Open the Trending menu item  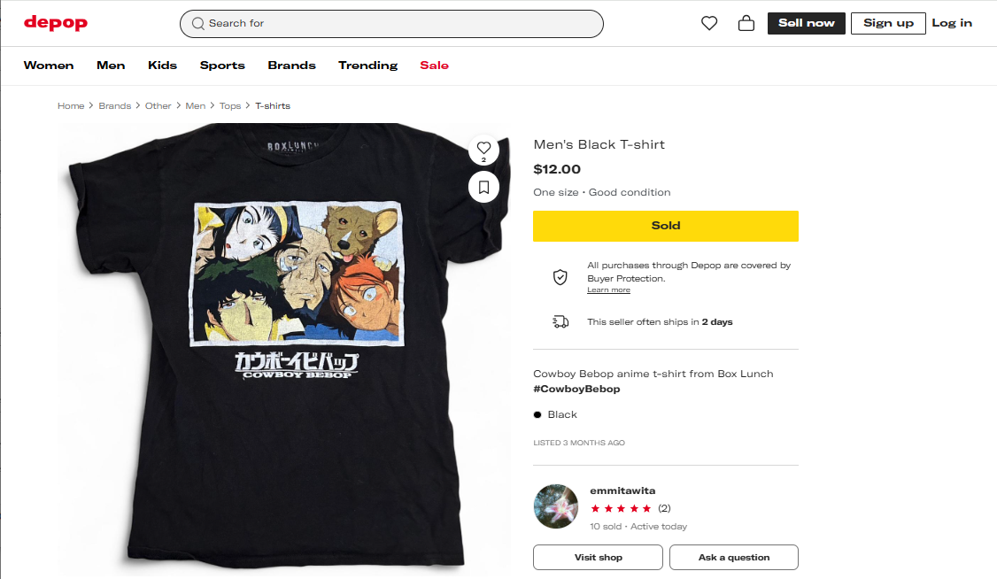(367, 65)
